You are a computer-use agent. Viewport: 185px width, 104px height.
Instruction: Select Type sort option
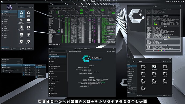[40, 71]
